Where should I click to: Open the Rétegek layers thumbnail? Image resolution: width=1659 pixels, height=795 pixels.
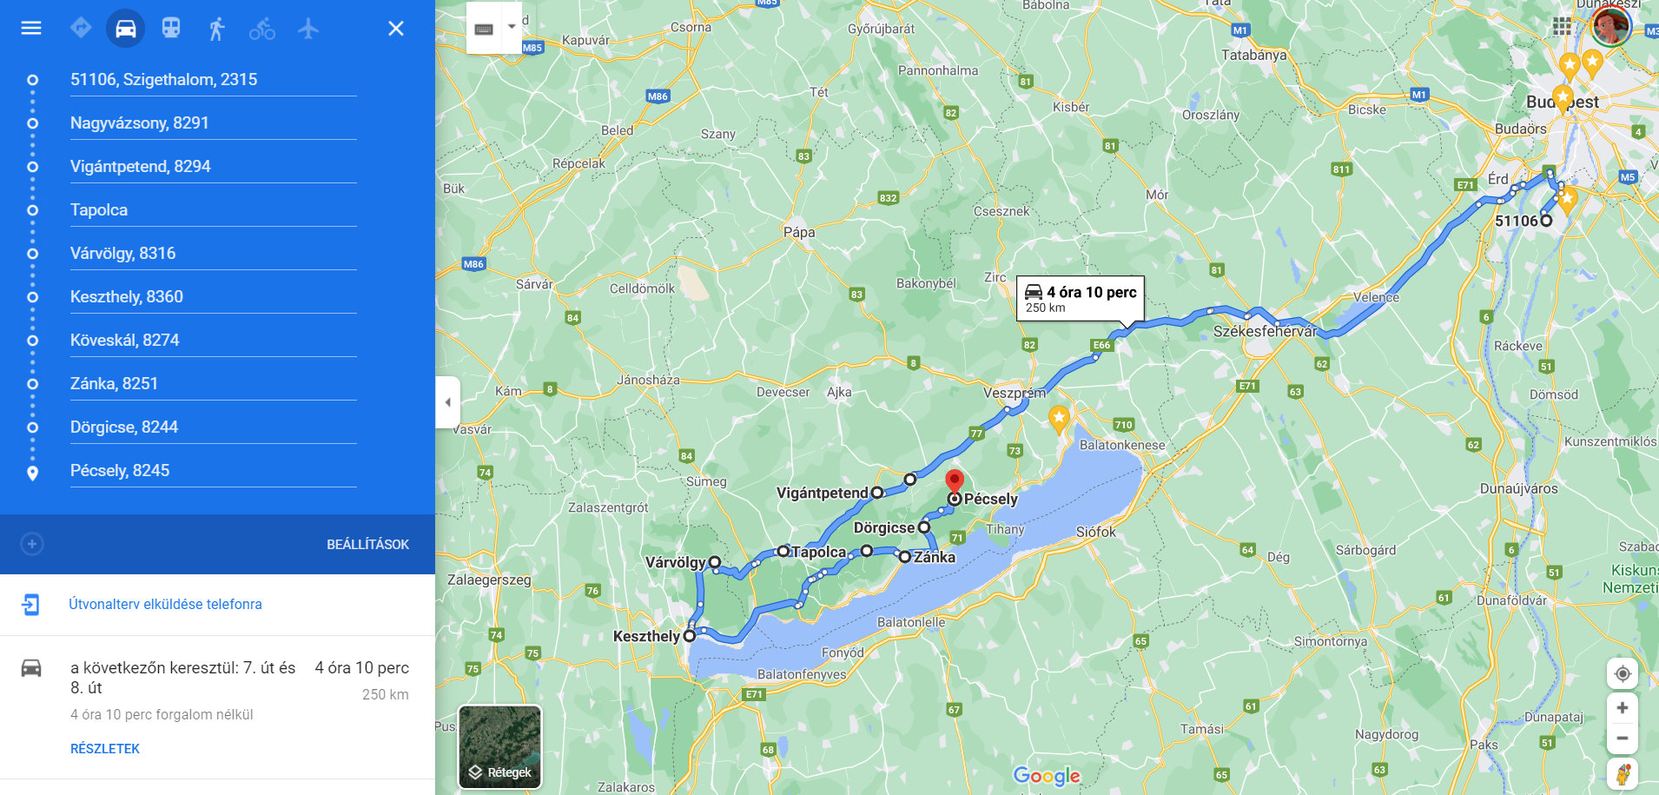[500, 747]
